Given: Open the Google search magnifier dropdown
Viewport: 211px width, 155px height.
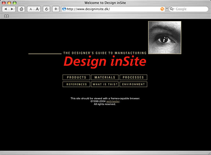Looking at the screenshot, I should click(172, 9).
